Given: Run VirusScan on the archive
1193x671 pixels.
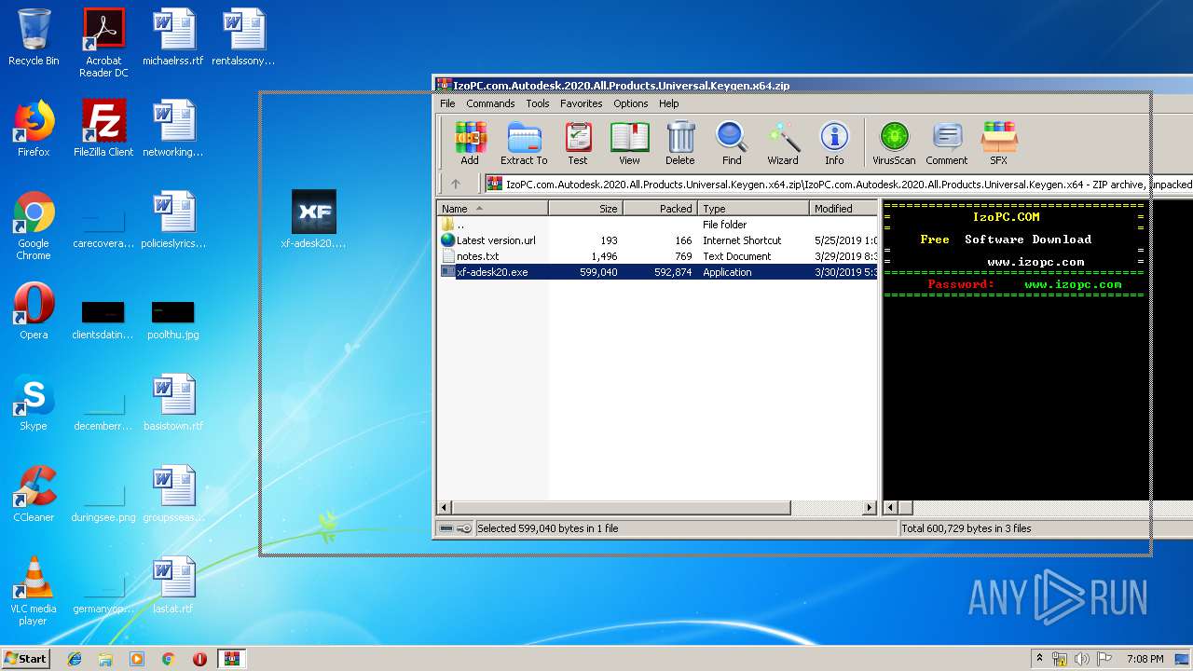Looking at the screenshot, I should pyautogui.click(x=894, y=144).
